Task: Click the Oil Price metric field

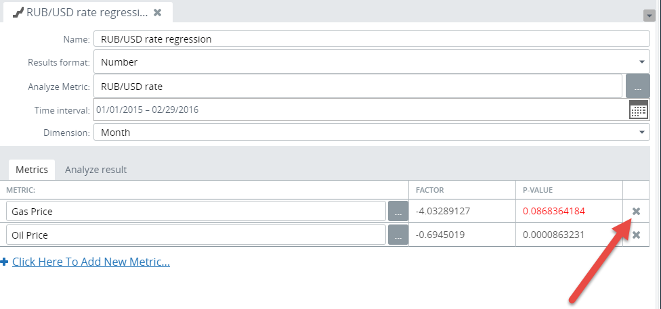Action: coord(196,235)
